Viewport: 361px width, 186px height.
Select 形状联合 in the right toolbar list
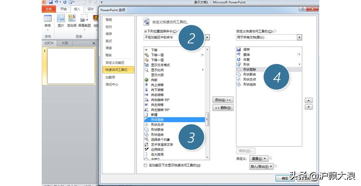coord(269,74)
